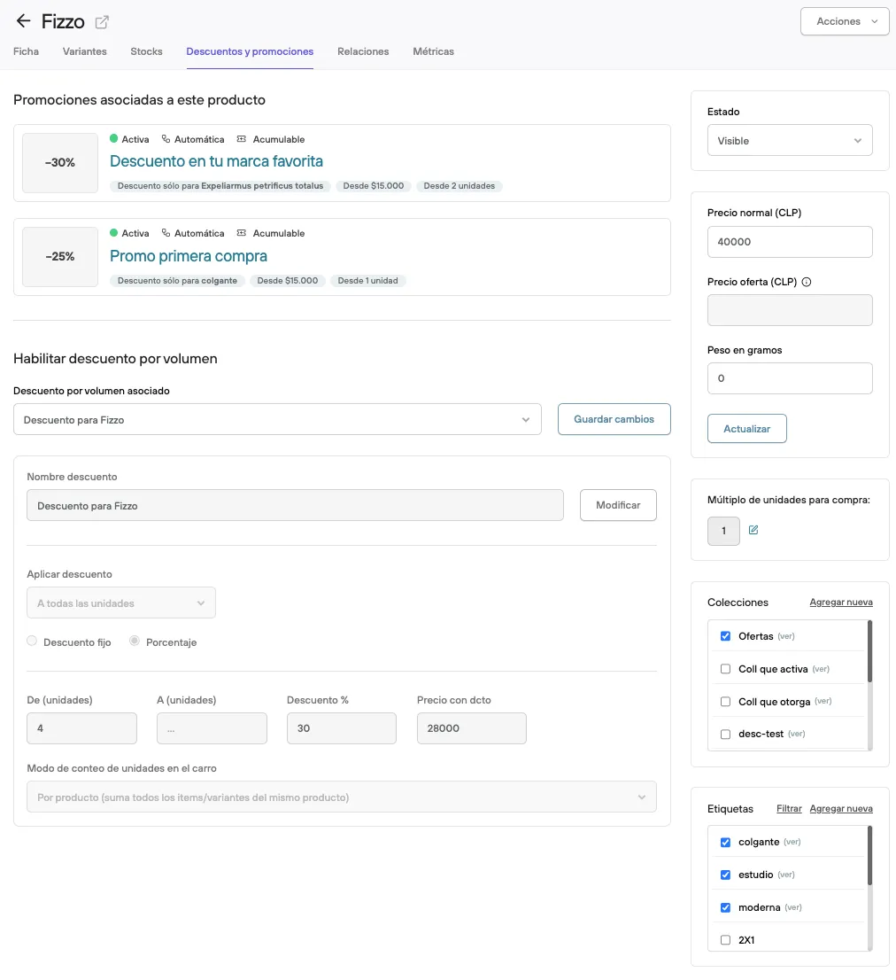Edit the múltiplo de unidades pencil icon
The height and width of the screenshot is (980, 896).
coord(753,530)
